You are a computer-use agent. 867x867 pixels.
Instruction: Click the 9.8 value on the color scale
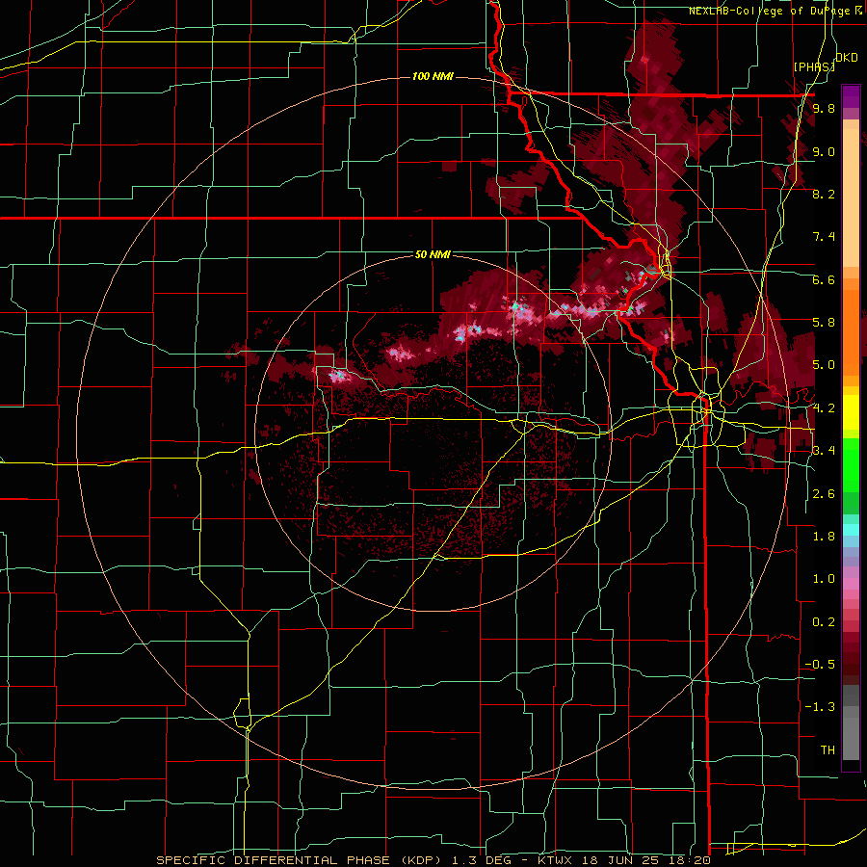point(824,109)
